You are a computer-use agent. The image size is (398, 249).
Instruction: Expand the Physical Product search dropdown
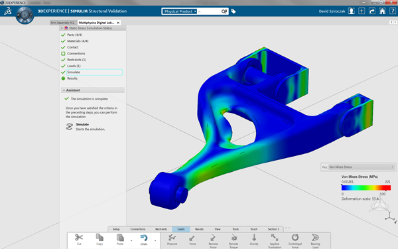click(195, 11)
